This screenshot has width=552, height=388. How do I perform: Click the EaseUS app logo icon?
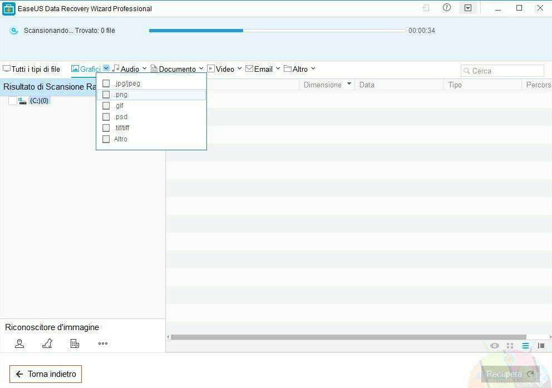(x=8, y=8)
